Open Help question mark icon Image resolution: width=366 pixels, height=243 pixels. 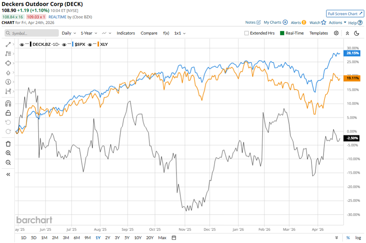pyautogui.click(x=360, y=23)
